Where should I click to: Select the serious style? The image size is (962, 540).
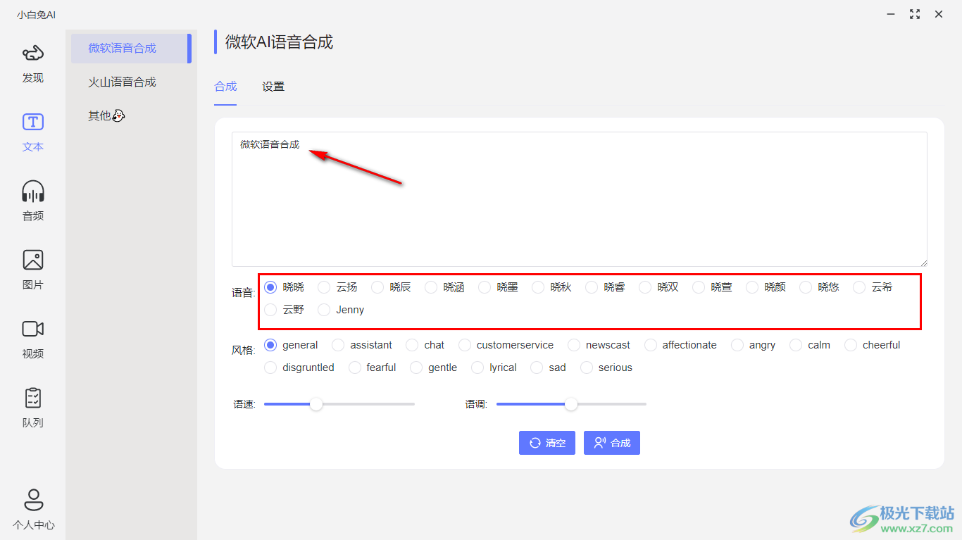607,368
